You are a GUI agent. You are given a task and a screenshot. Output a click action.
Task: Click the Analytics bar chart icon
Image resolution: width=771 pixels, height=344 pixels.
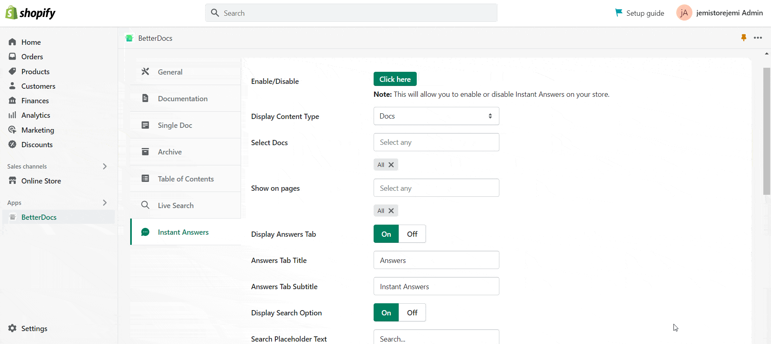(12, 115)
